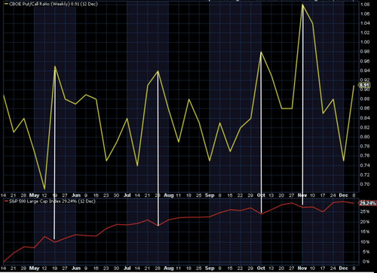Click the red 29.24% current value tag
Image resolution: width=377 pixels, height=273 pixels.
pos(367,203)
